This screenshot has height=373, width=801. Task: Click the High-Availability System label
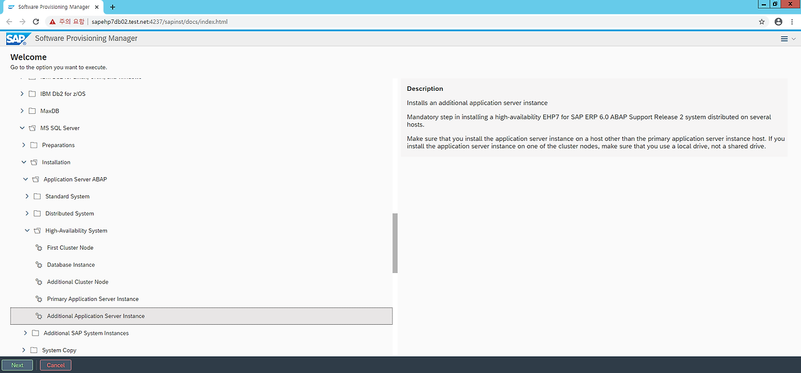pyautogui.click(x=76, y=230)
